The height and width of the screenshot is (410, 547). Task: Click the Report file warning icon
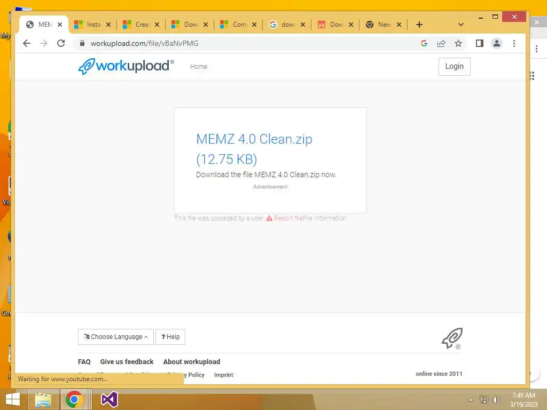[269, 218]
